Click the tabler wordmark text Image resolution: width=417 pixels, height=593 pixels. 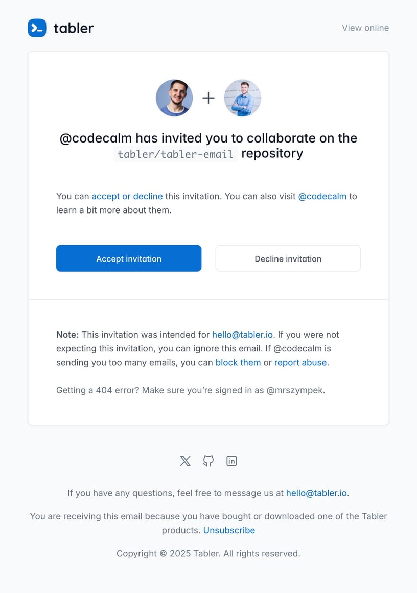[74, 28]
